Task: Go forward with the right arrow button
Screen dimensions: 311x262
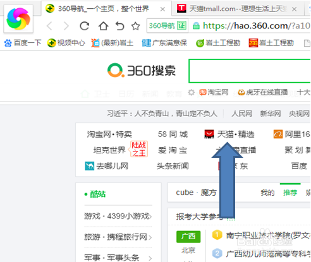Action: click(66, 26)
